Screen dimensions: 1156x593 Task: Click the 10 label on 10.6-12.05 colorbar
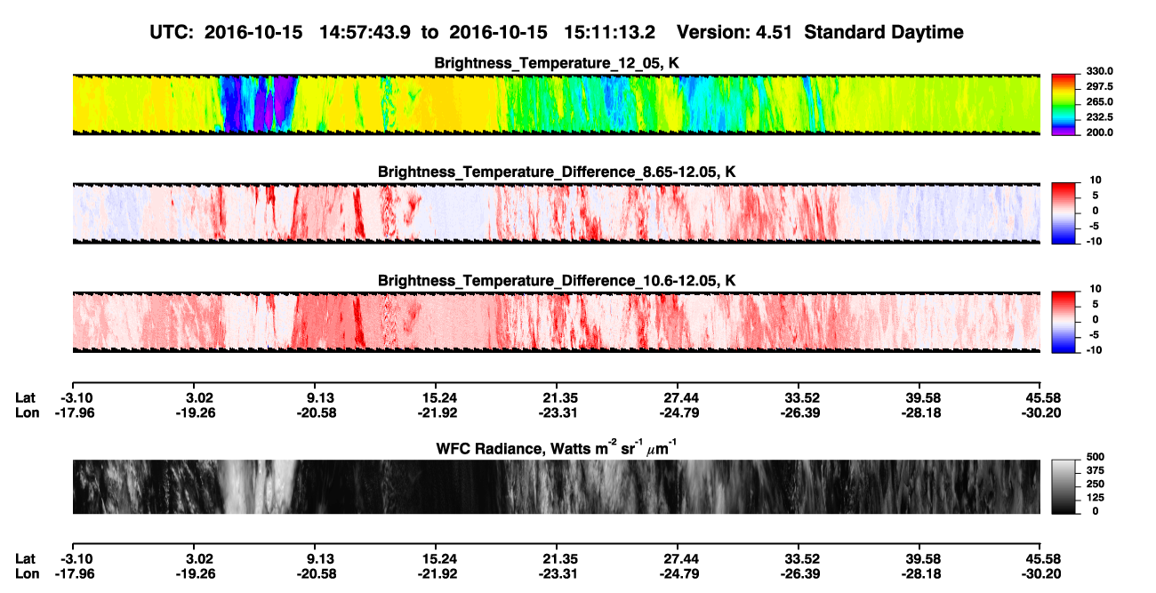click(1094, 289)
